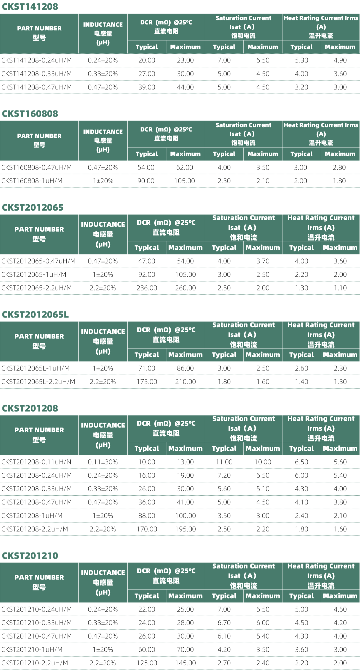Click the CKST160808 section title

(30, 114)
